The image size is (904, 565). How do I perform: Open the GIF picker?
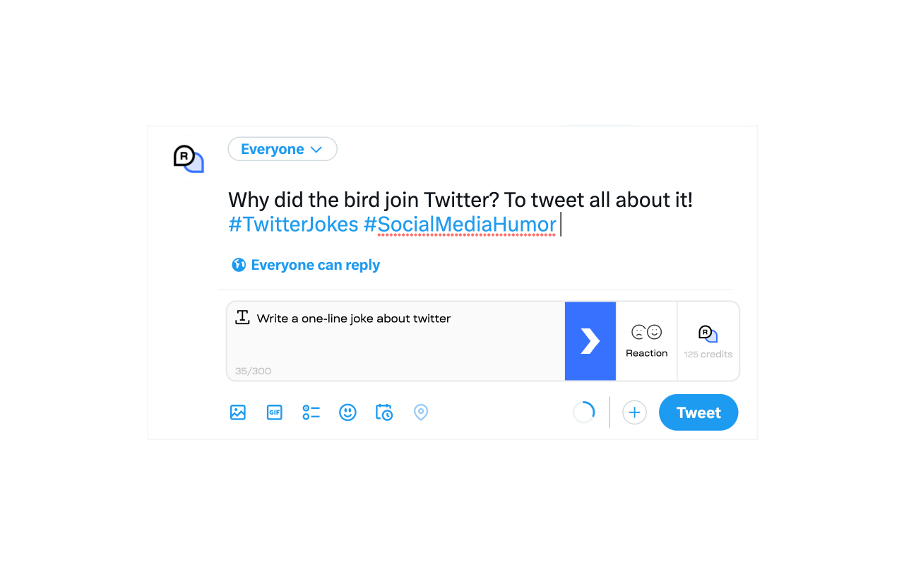tap(274, 412)
